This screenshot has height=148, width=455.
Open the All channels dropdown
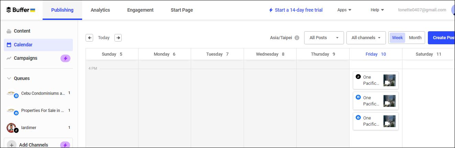366,38
